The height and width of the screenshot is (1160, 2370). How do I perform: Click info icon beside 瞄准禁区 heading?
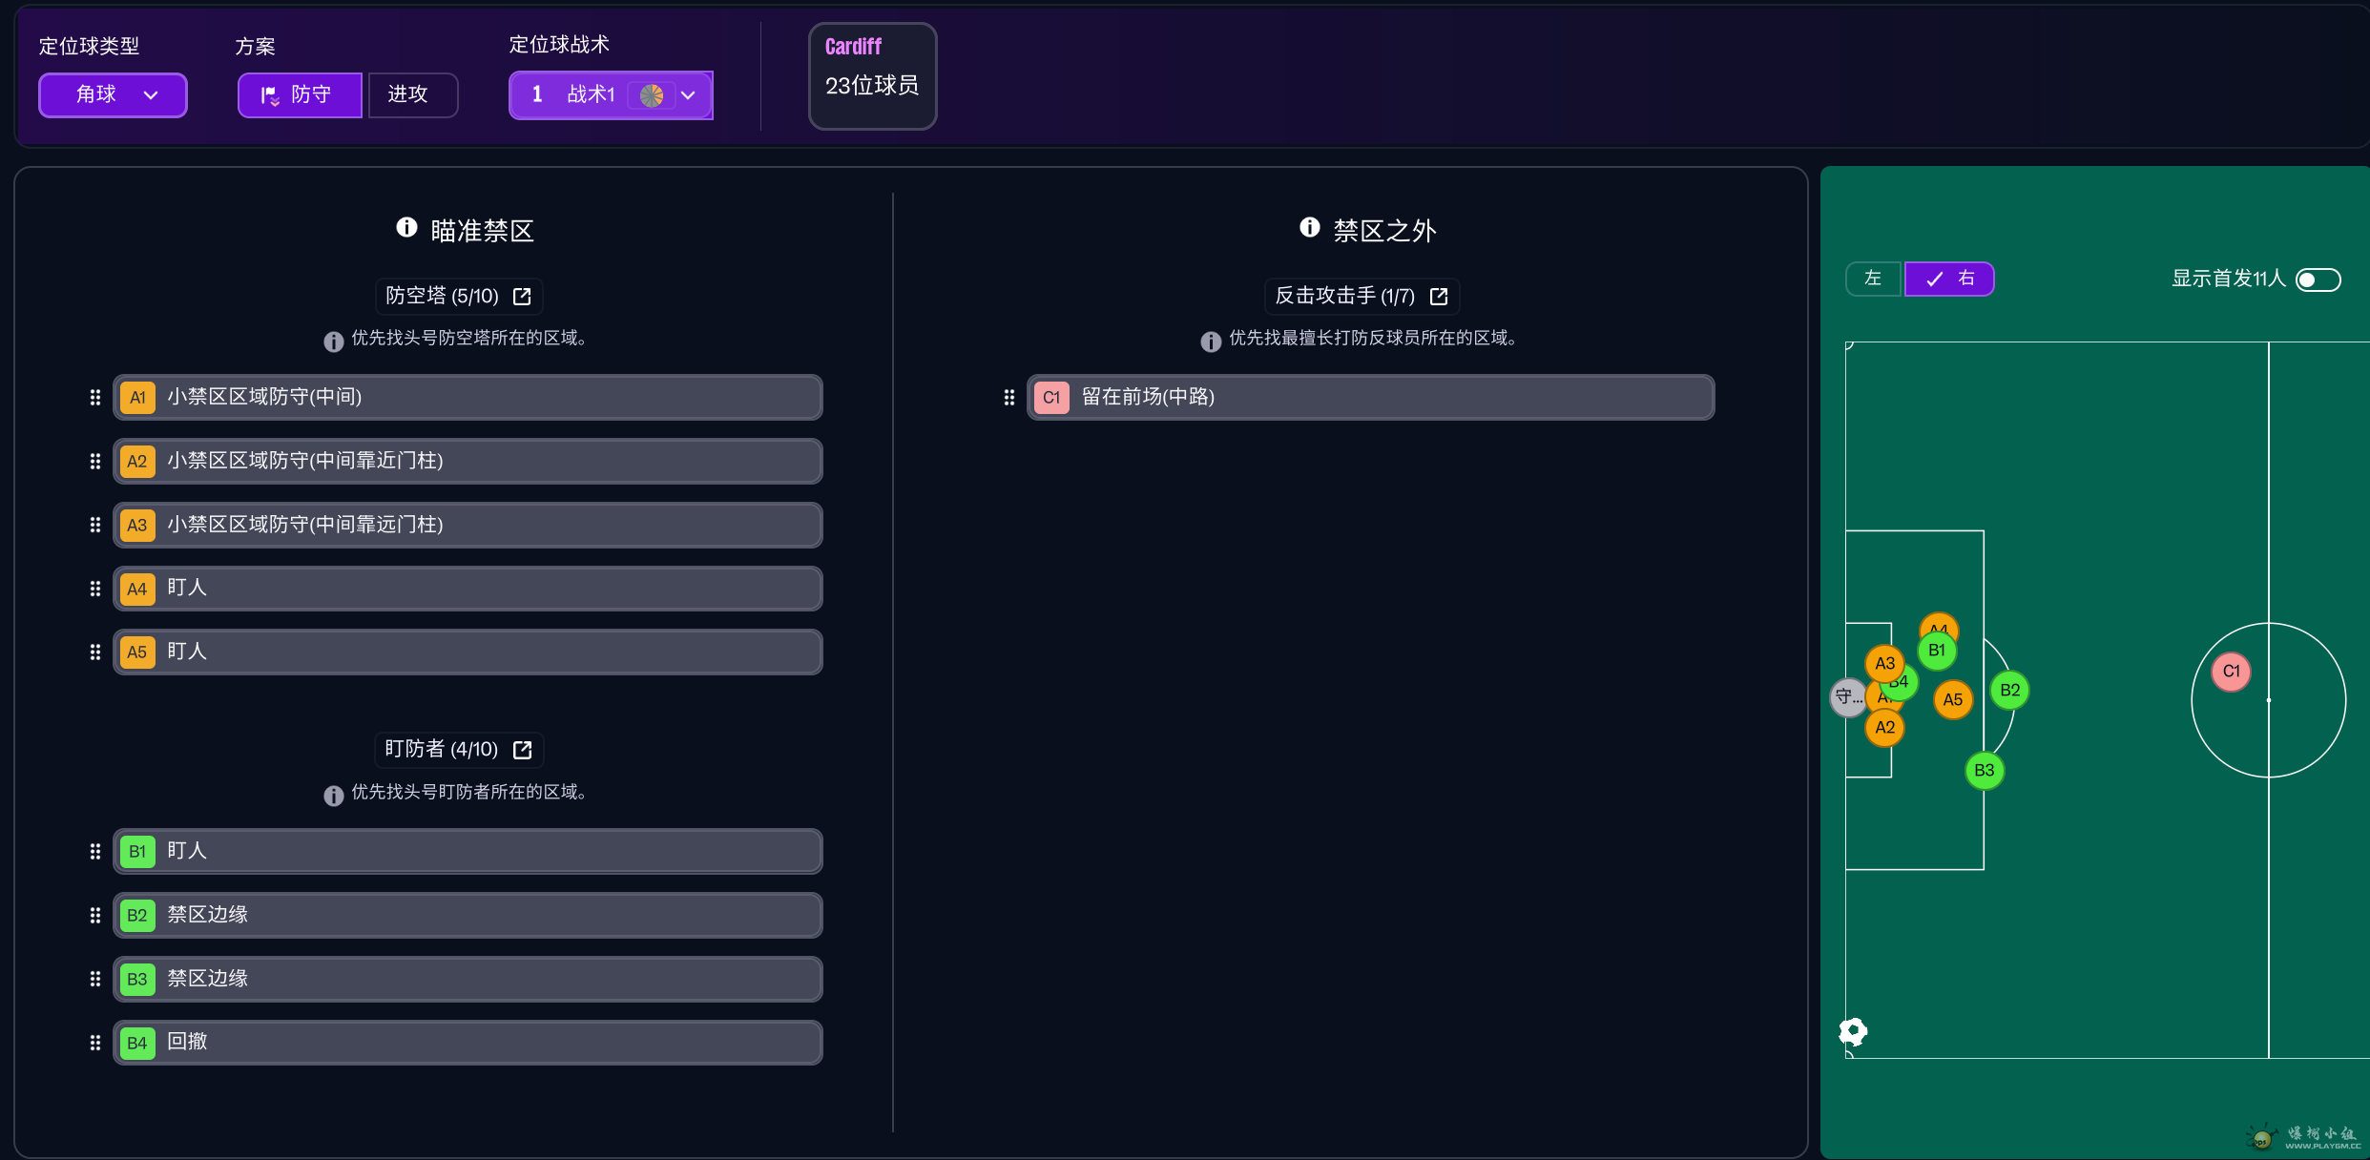click(406, 227)
